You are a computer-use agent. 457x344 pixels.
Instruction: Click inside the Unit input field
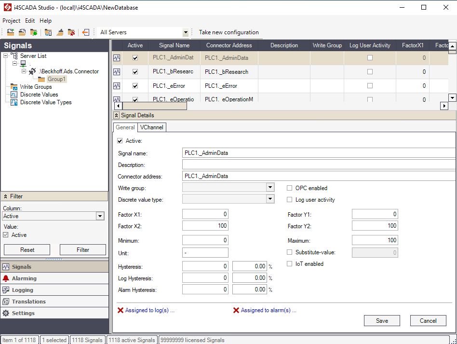[x=205, y=252]
